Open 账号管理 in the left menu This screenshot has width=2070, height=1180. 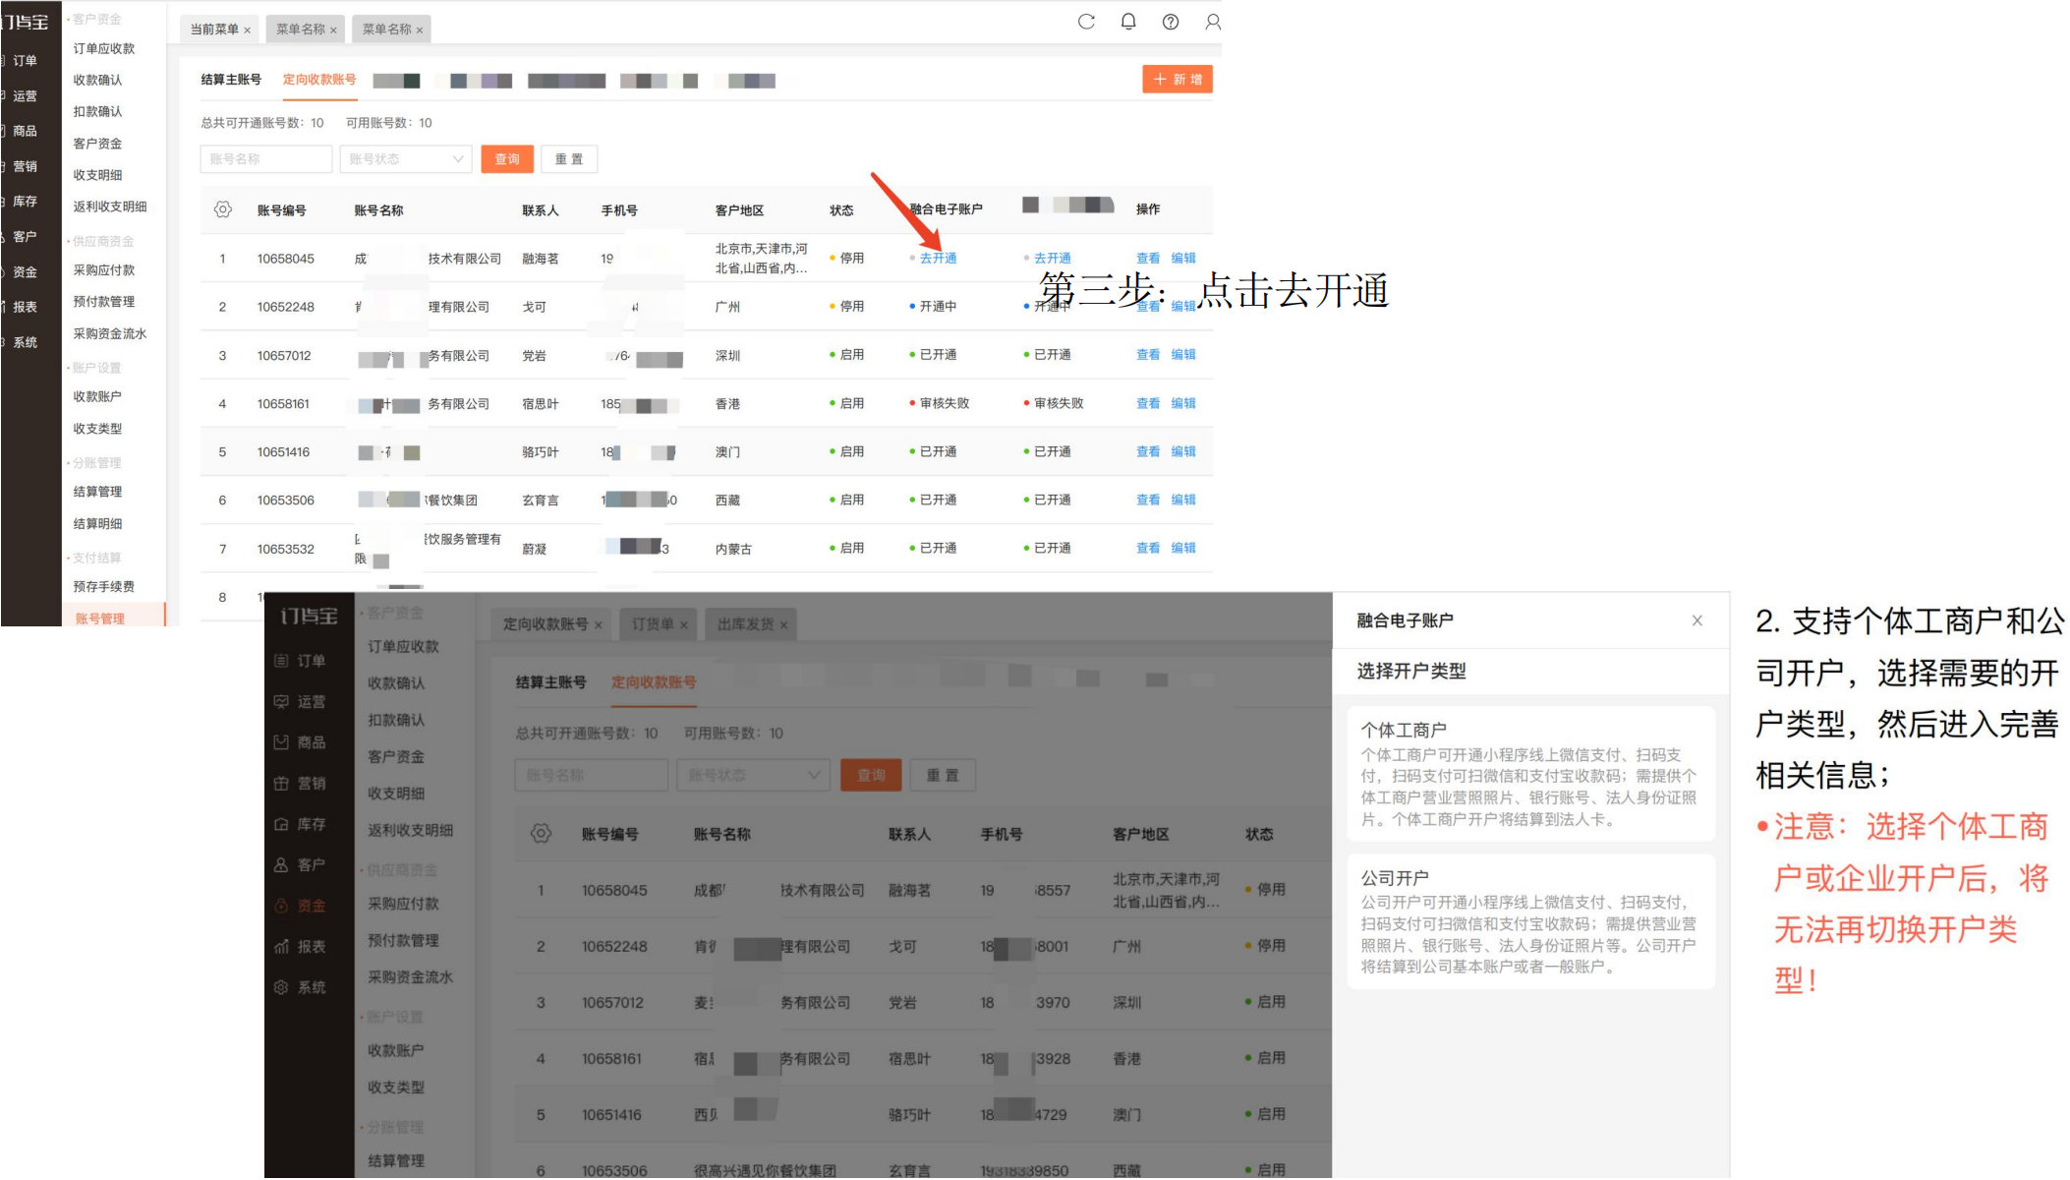[x=100, y=619]
